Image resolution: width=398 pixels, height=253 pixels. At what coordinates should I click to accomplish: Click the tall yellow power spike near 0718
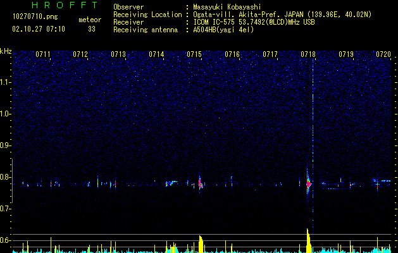click(308, 240)
